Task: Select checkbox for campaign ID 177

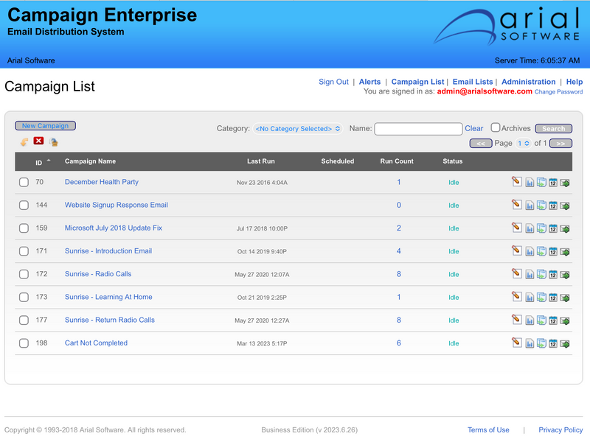Action: (x=24, y=320)
